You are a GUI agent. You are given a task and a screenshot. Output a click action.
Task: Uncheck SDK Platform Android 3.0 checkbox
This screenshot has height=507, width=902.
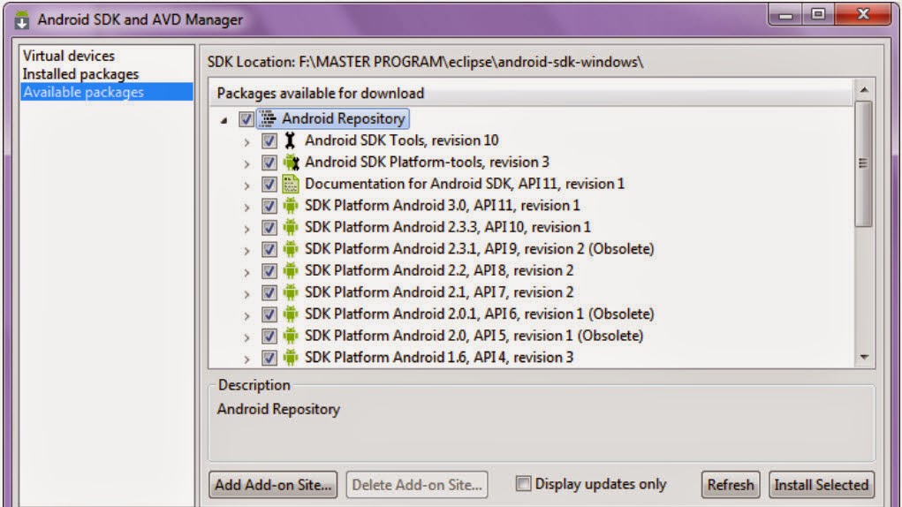(269, 206)
